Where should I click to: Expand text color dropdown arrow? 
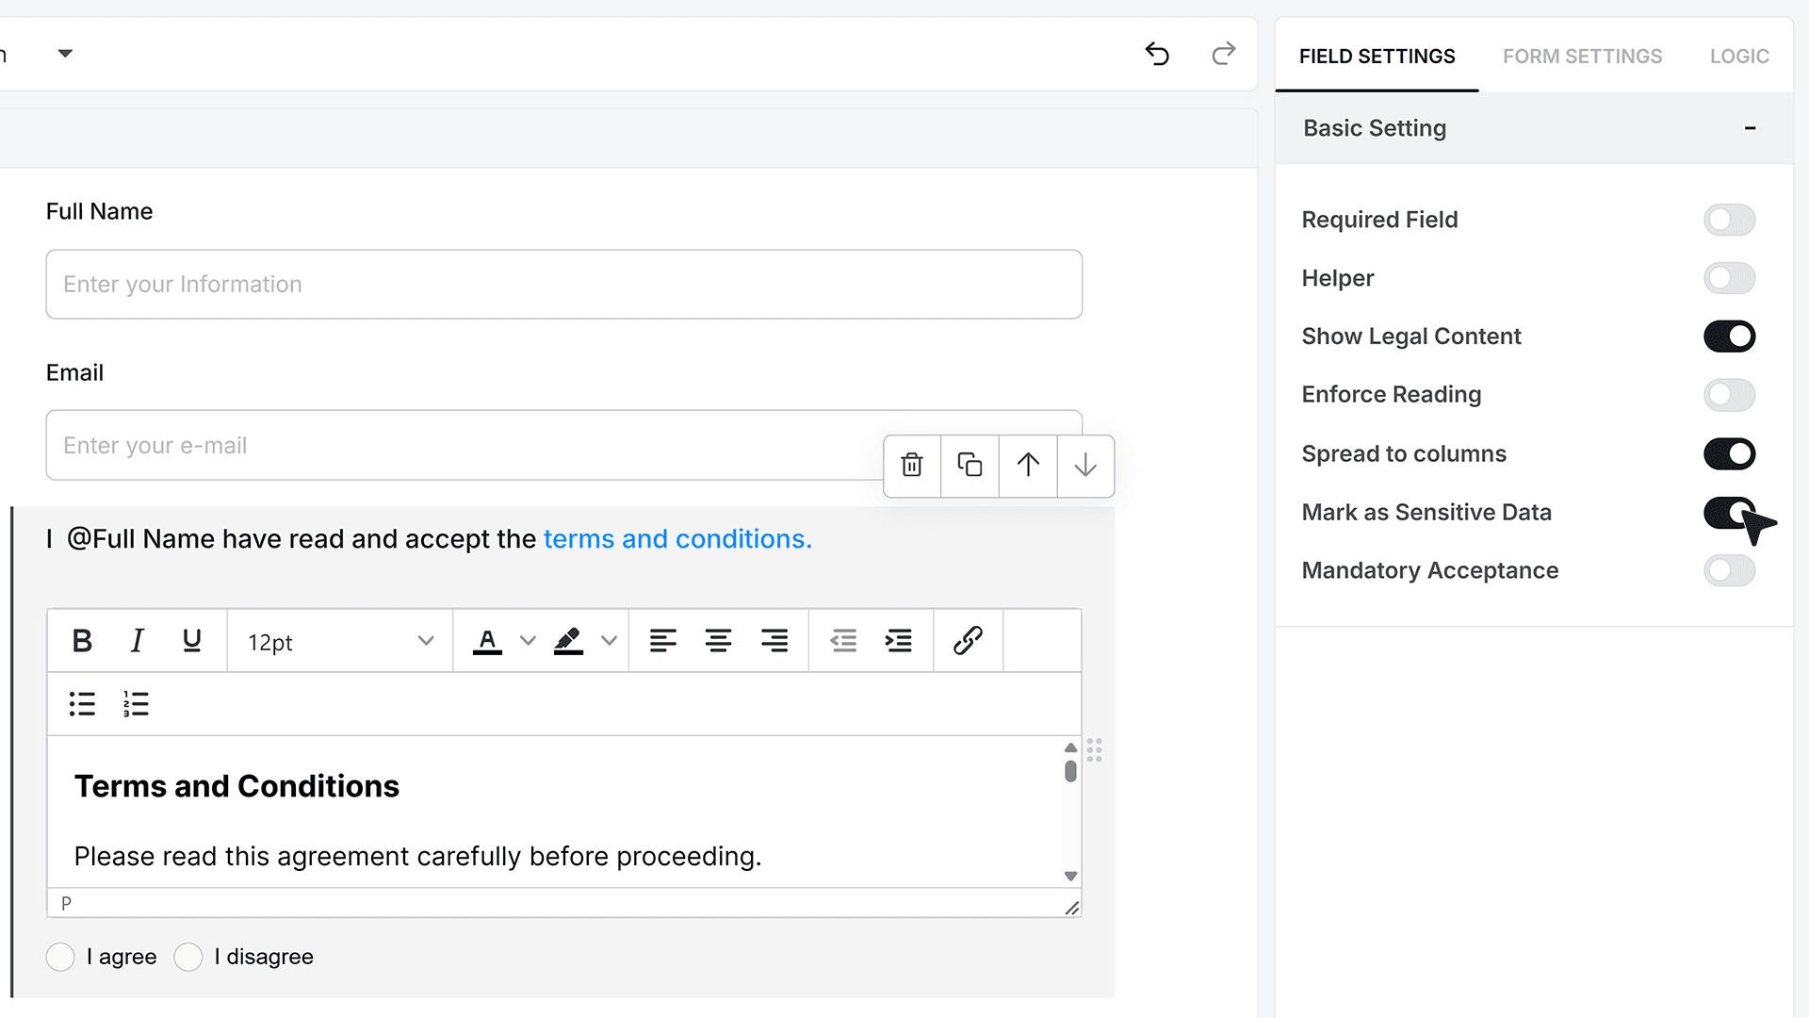coord(528,641)
